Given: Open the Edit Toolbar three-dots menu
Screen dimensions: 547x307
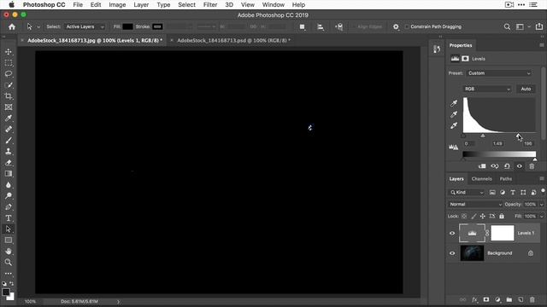Looking at the screenshot, I should [9, 274].
